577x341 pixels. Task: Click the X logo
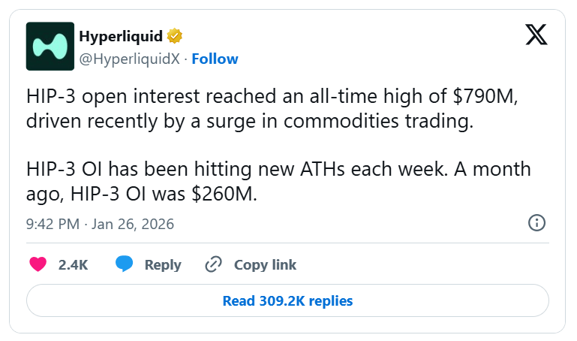tap(536, 35)
